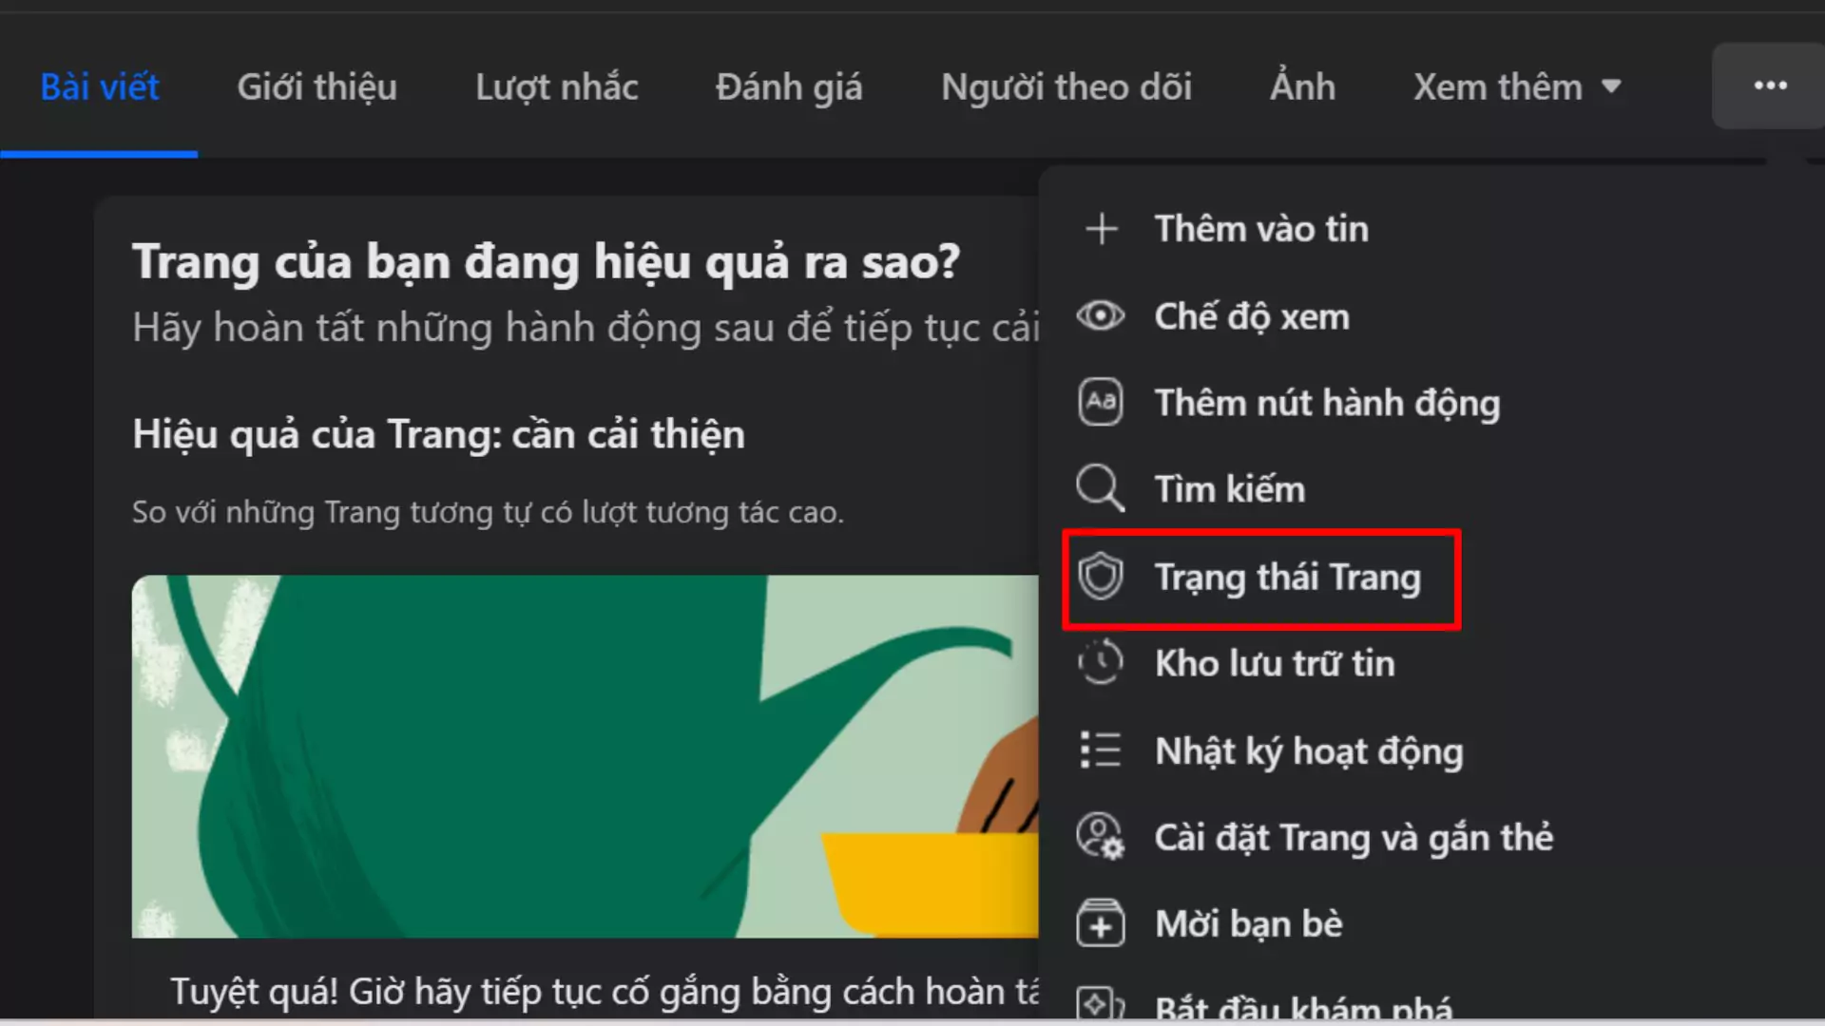Click the Bắt đầu khám phá menu entry
The image size is (1825, 1026).
point(1302,1007)
